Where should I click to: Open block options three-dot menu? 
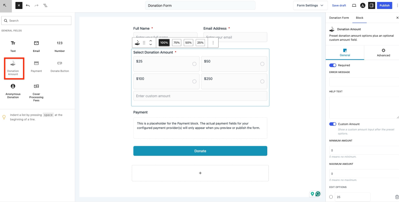[213, 43]
